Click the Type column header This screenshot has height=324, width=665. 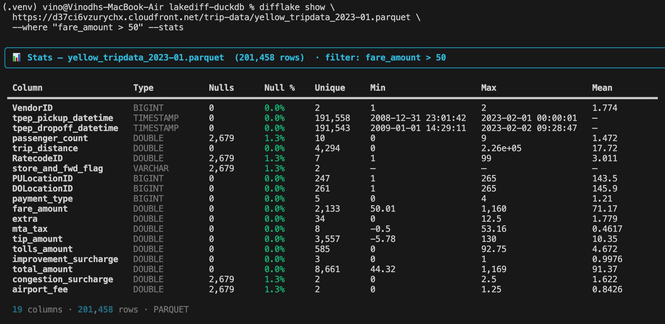click(143, 88)
